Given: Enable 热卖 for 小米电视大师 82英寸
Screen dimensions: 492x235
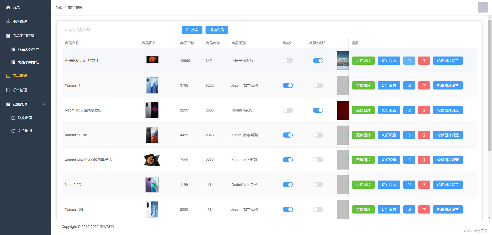Looking at the screenshot, I should pos(288,61).
